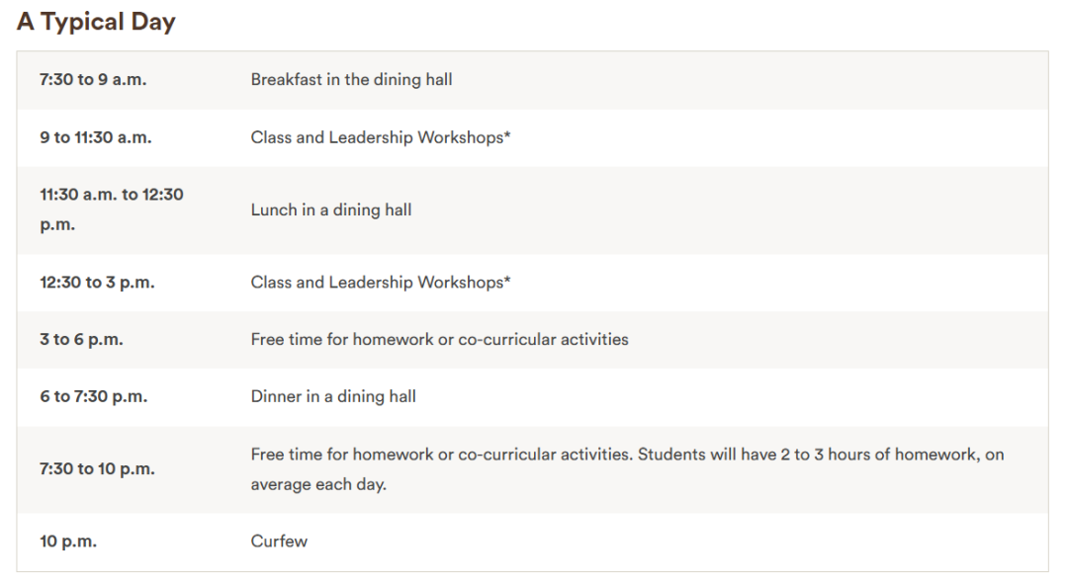1068x584 pixels.
Task: Select the "7:30 to 10 p.m." time cell
Action: pos(97,469)
